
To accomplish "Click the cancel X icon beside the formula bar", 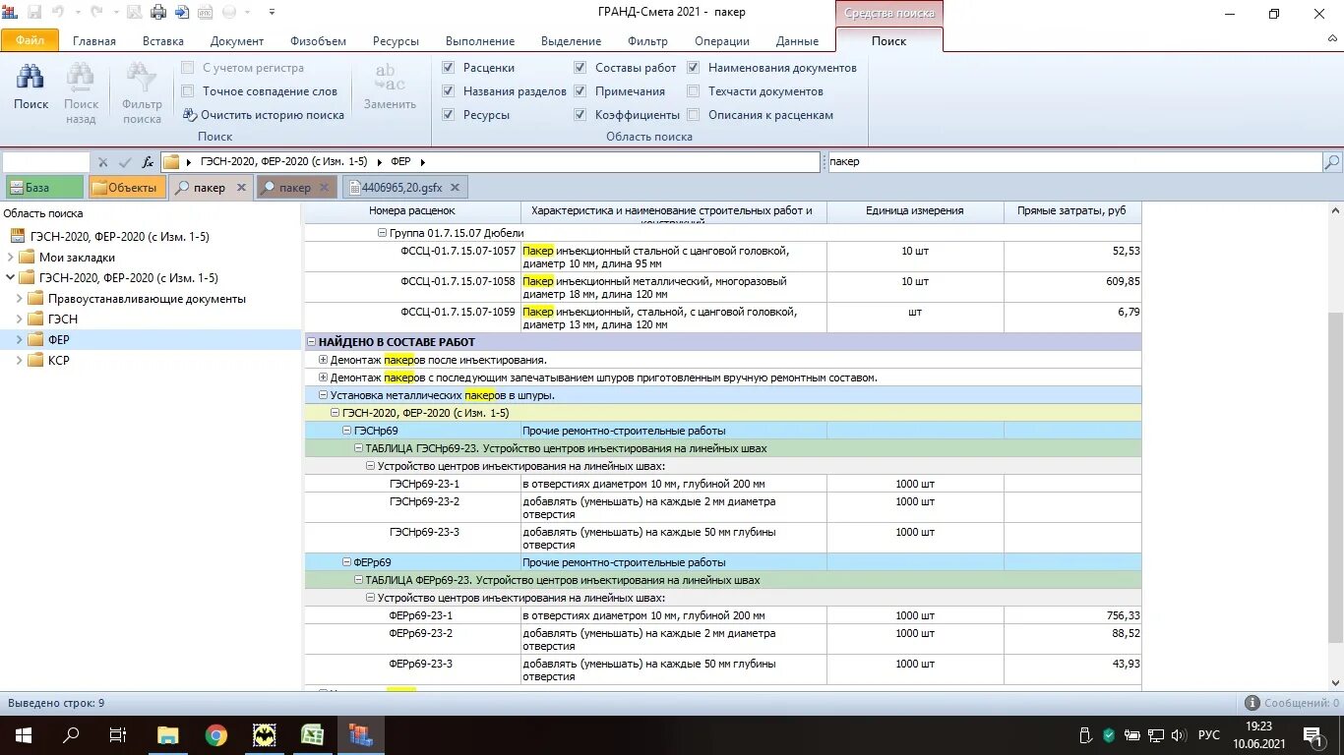I will point(102,162).
